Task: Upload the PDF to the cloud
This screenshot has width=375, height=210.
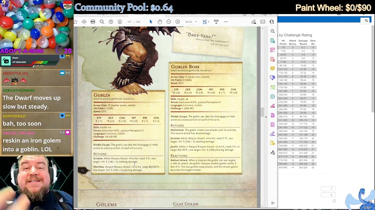Action: 84,22
